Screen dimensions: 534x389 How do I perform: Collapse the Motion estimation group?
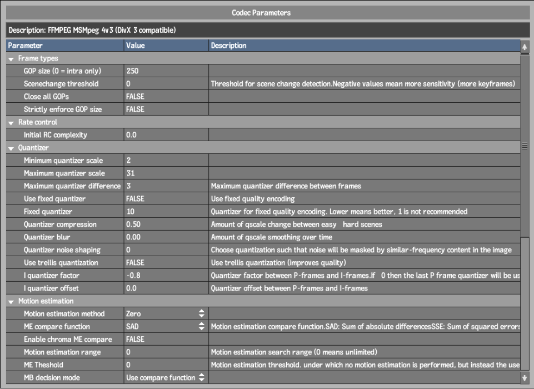(11, 301)
